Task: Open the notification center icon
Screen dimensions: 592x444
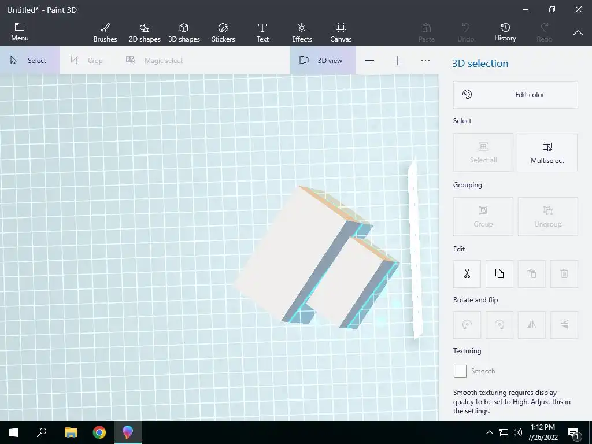Action: [x=574, y=432]
